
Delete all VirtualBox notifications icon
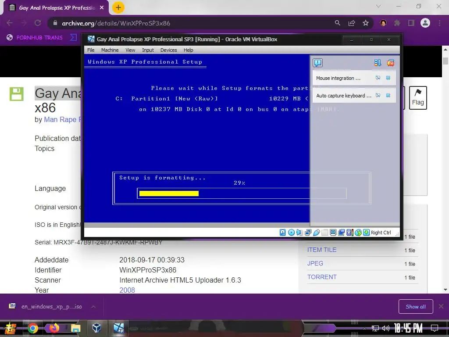pyautogui.click(x=391, y=63)
